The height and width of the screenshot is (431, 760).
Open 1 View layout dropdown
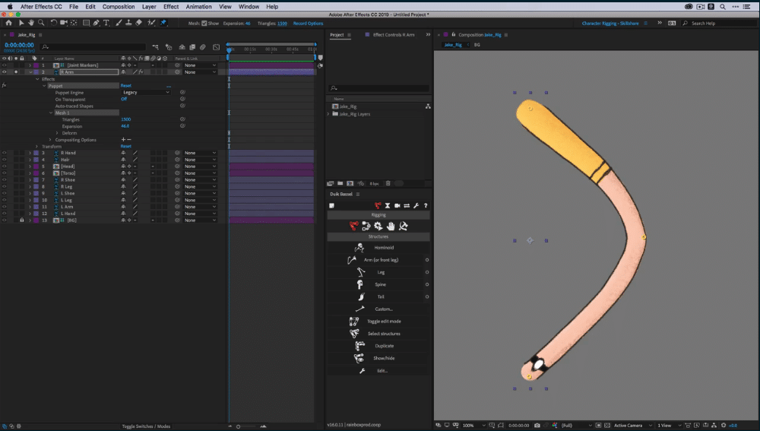click(669, 425)
